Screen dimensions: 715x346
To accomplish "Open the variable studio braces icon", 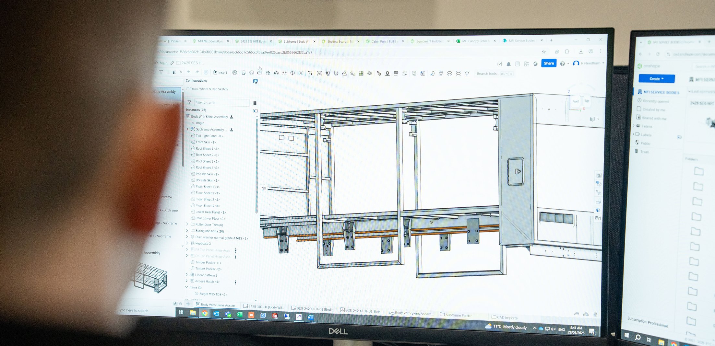I will coord(500,64).
